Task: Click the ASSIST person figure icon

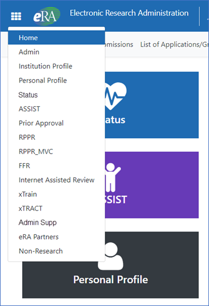Action: (113, 177)
